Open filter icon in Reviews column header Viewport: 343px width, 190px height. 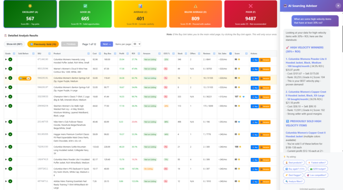point(214,54)
